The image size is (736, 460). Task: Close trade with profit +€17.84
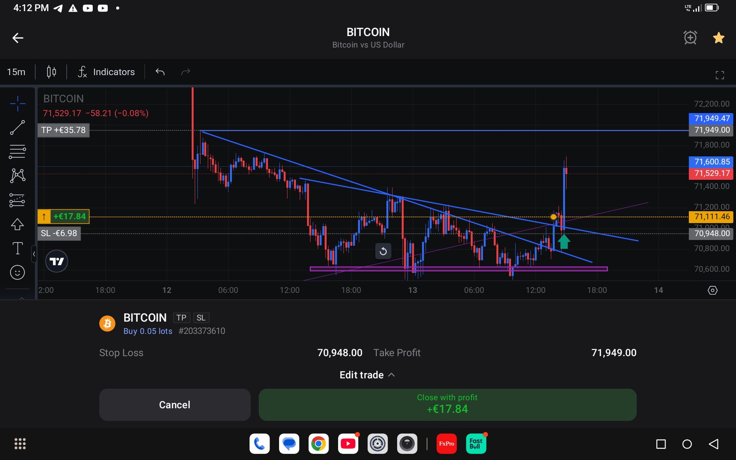[x=447, y=405]
